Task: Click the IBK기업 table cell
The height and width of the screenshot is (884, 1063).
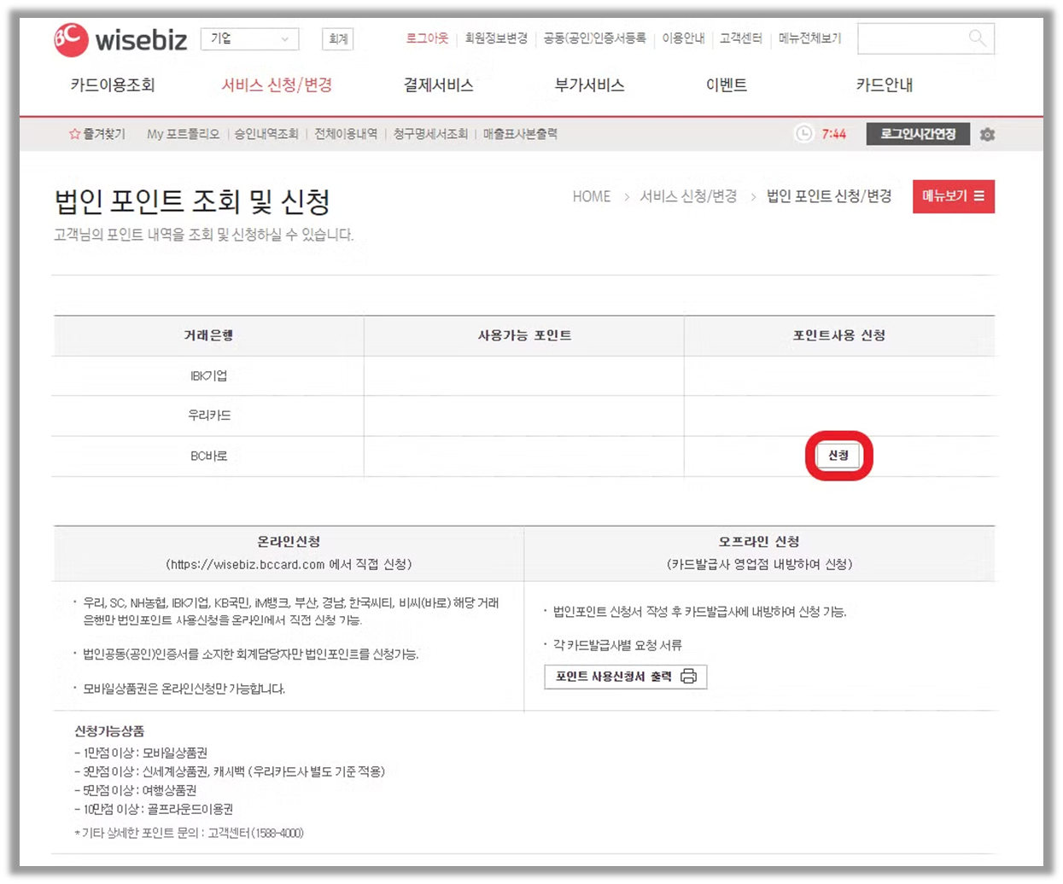Action: [208, 375]
